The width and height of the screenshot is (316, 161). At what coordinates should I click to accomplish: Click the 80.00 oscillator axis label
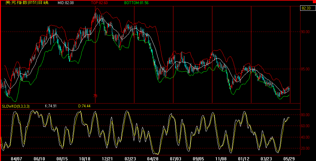(x=306, y=115)
